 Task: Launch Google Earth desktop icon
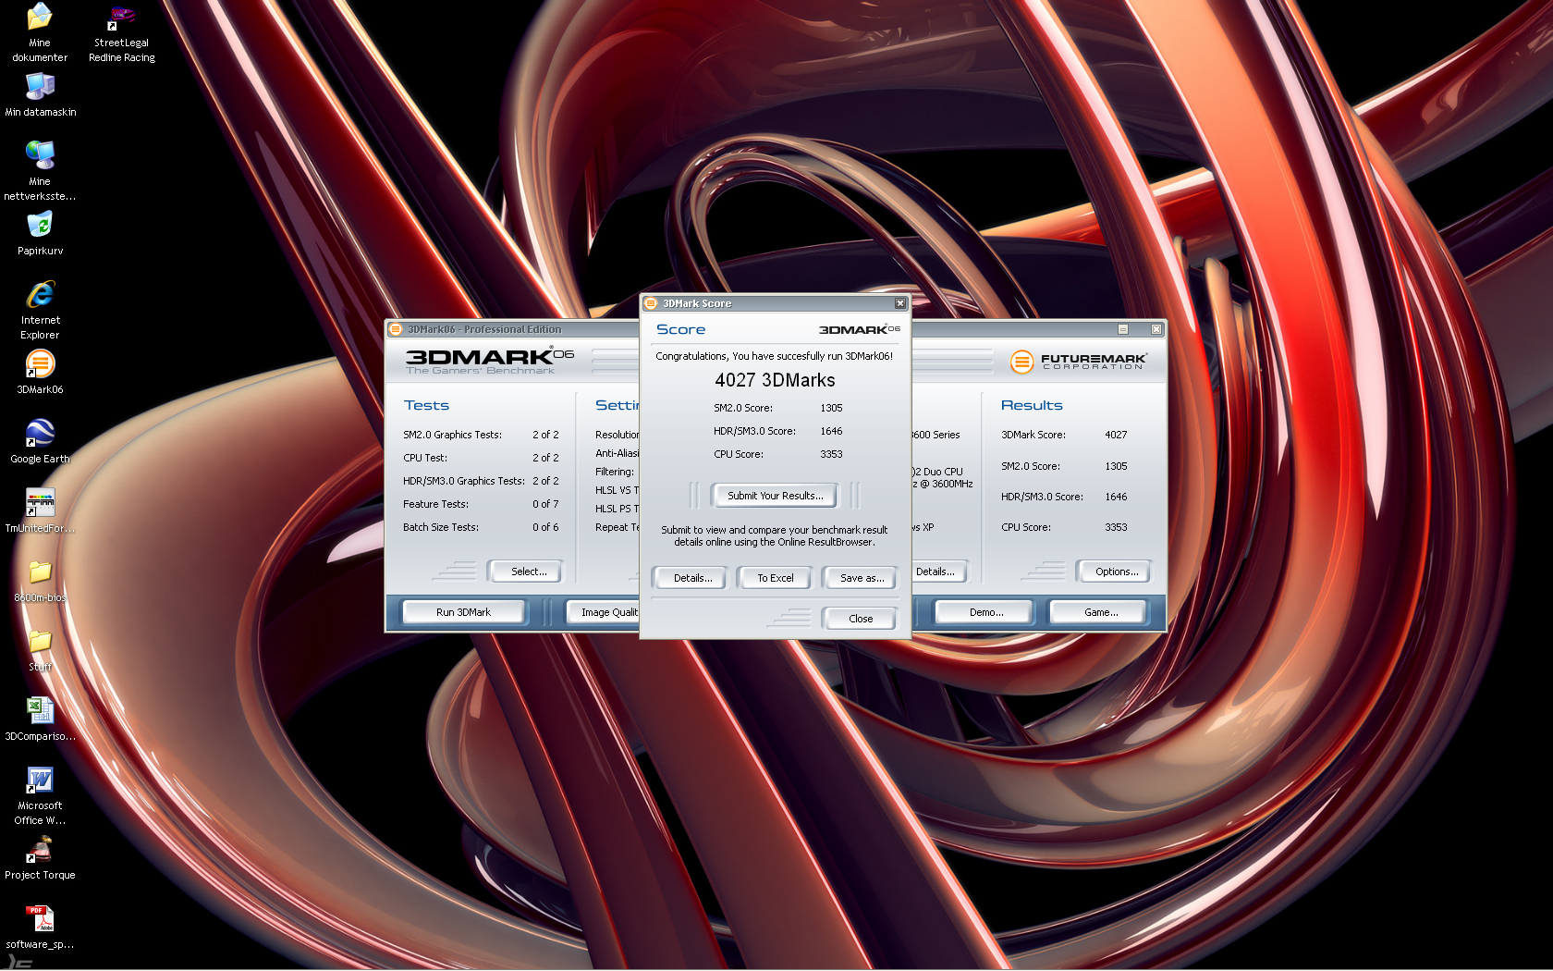[x=40, y=441]
